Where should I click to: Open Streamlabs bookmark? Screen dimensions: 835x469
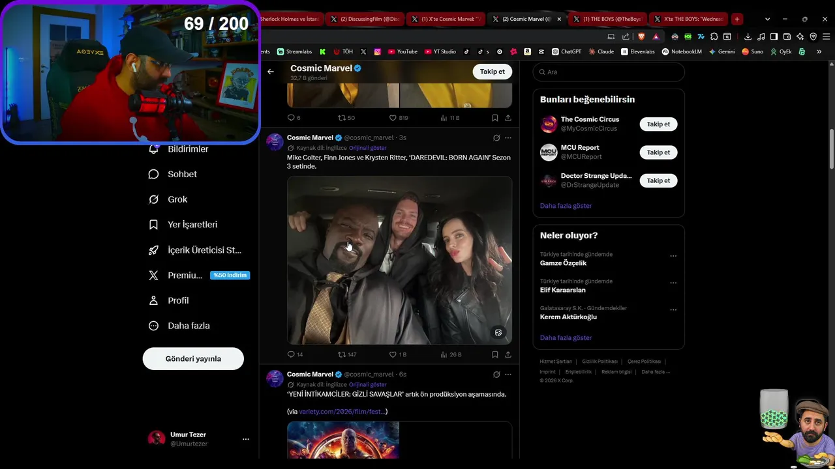coord(294,51)
